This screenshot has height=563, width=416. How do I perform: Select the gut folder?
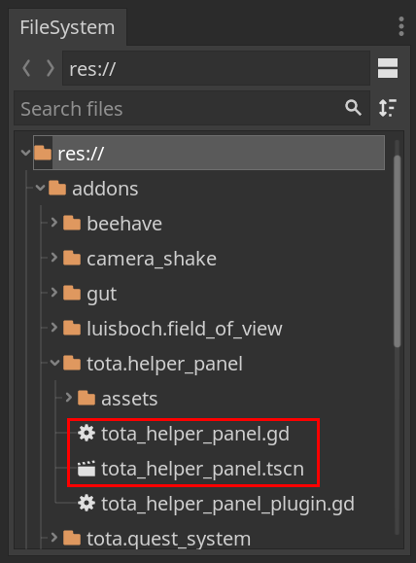coord(101,294)
